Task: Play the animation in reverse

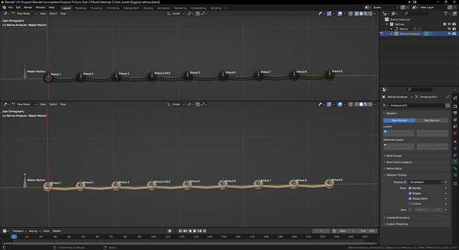Action: point(190,231)
